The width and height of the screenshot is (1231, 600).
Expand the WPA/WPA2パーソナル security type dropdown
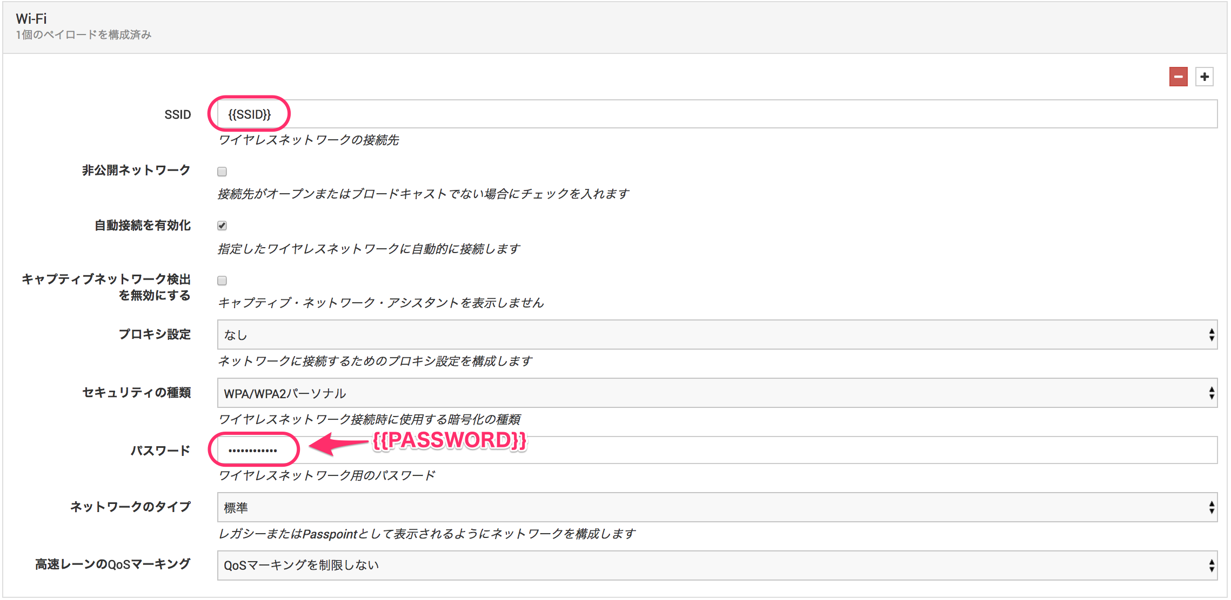pyautogui.click(x=717, y=393)
